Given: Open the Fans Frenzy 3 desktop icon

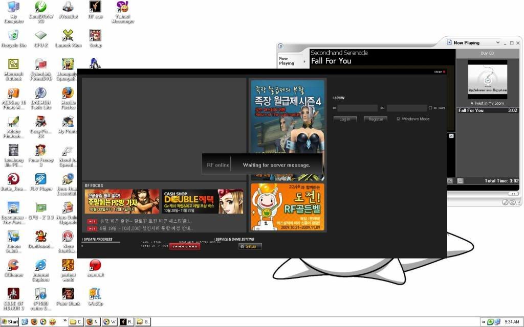Looking at the screenshot, I should pos(41,155).
